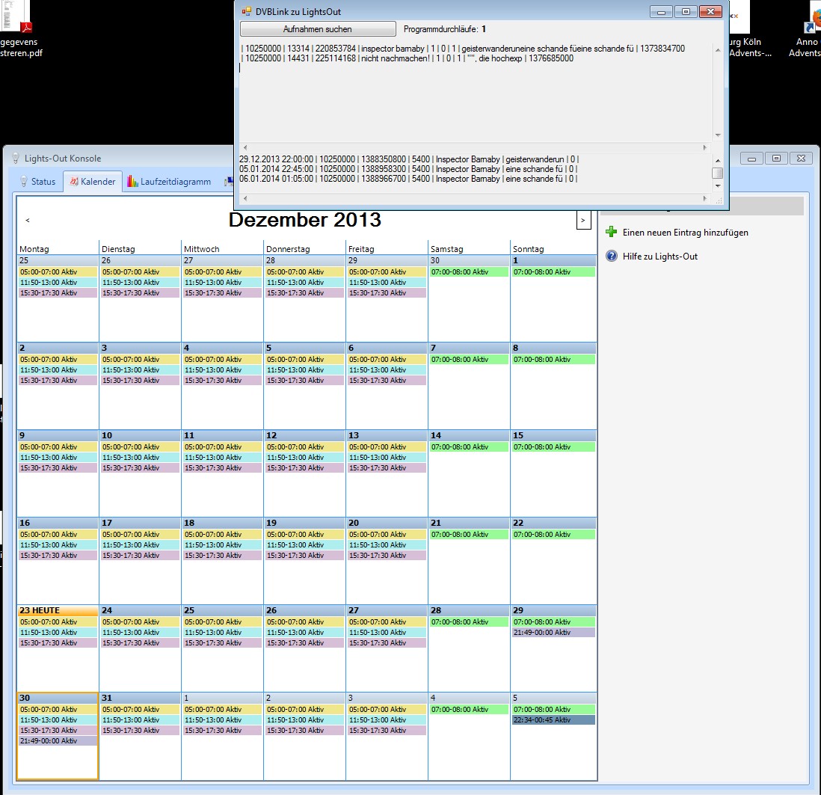The height and width of the screenshot is (795, 821).
Task: Open 'Einen neuen Eintrag hinzufügen'
Action: click(684, 233)
